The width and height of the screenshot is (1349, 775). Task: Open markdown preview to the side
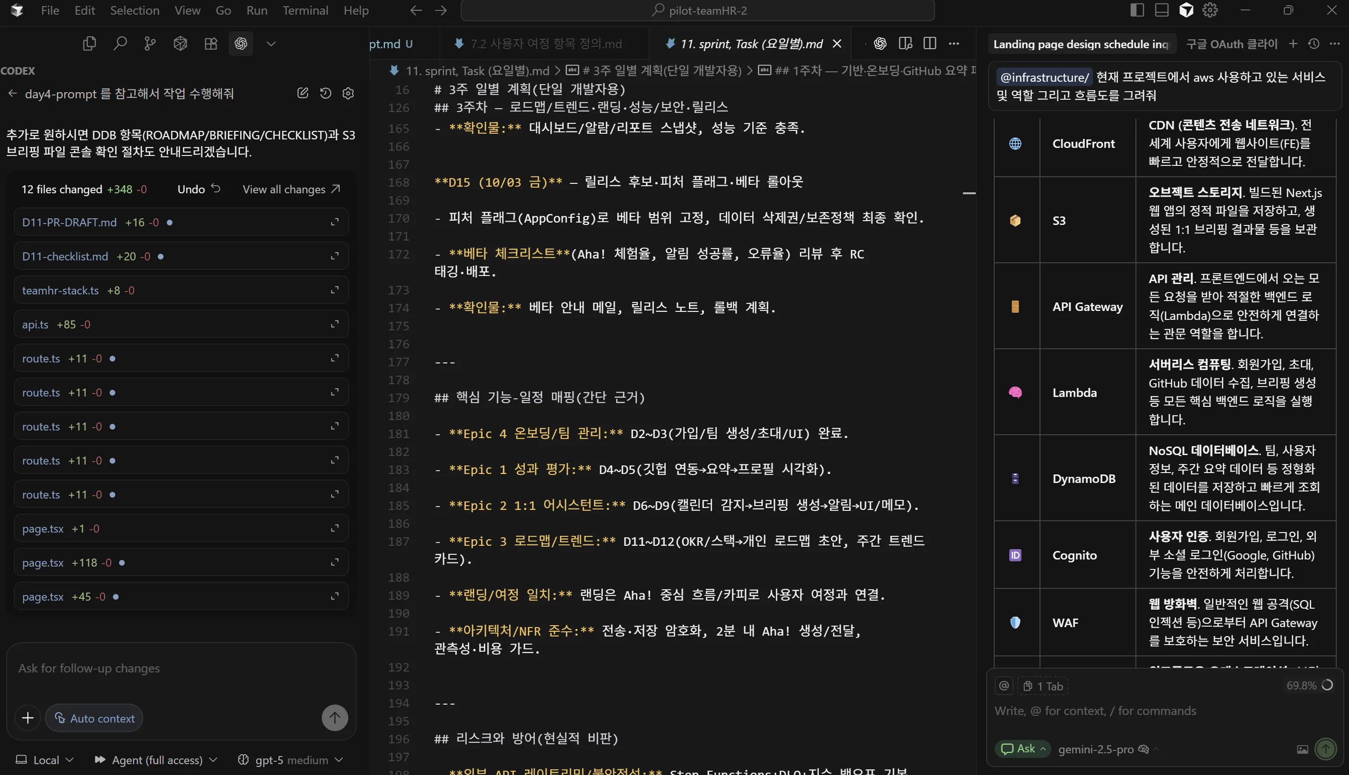[x=905, y=43]
